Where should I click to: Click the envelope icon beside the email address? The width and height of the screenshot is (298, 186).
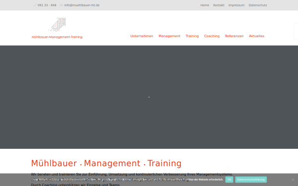pos(62,5)
